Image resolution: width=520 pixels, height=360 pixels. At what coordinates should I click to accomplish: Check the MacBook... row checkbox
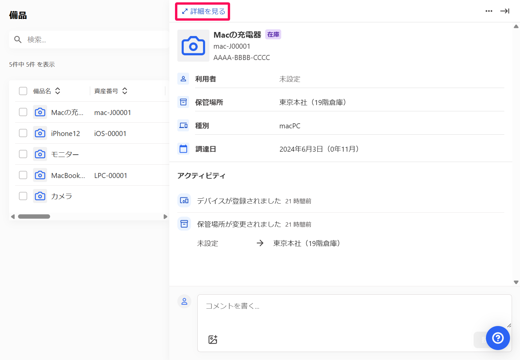click(x=23, y=175)
